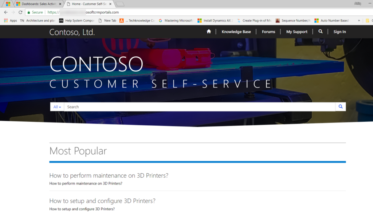Open site search via the magnifier icon beside Sign In
Image resolution: width=373 pixels, height=214 pixels.
320,32
